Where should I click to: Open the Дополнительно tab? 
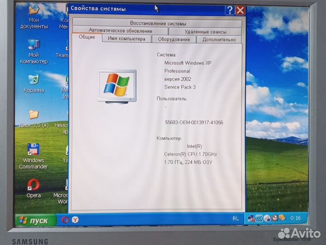(219, 39)
